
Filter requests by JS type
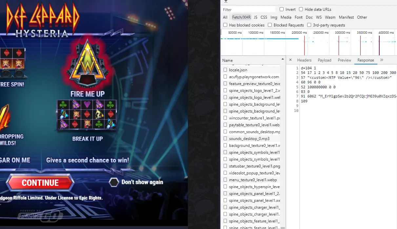point(256,17)
